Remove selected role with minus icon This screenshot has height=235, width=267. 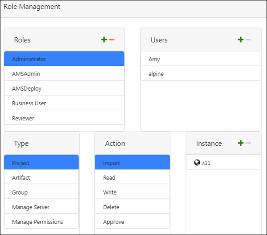[112, 40]
